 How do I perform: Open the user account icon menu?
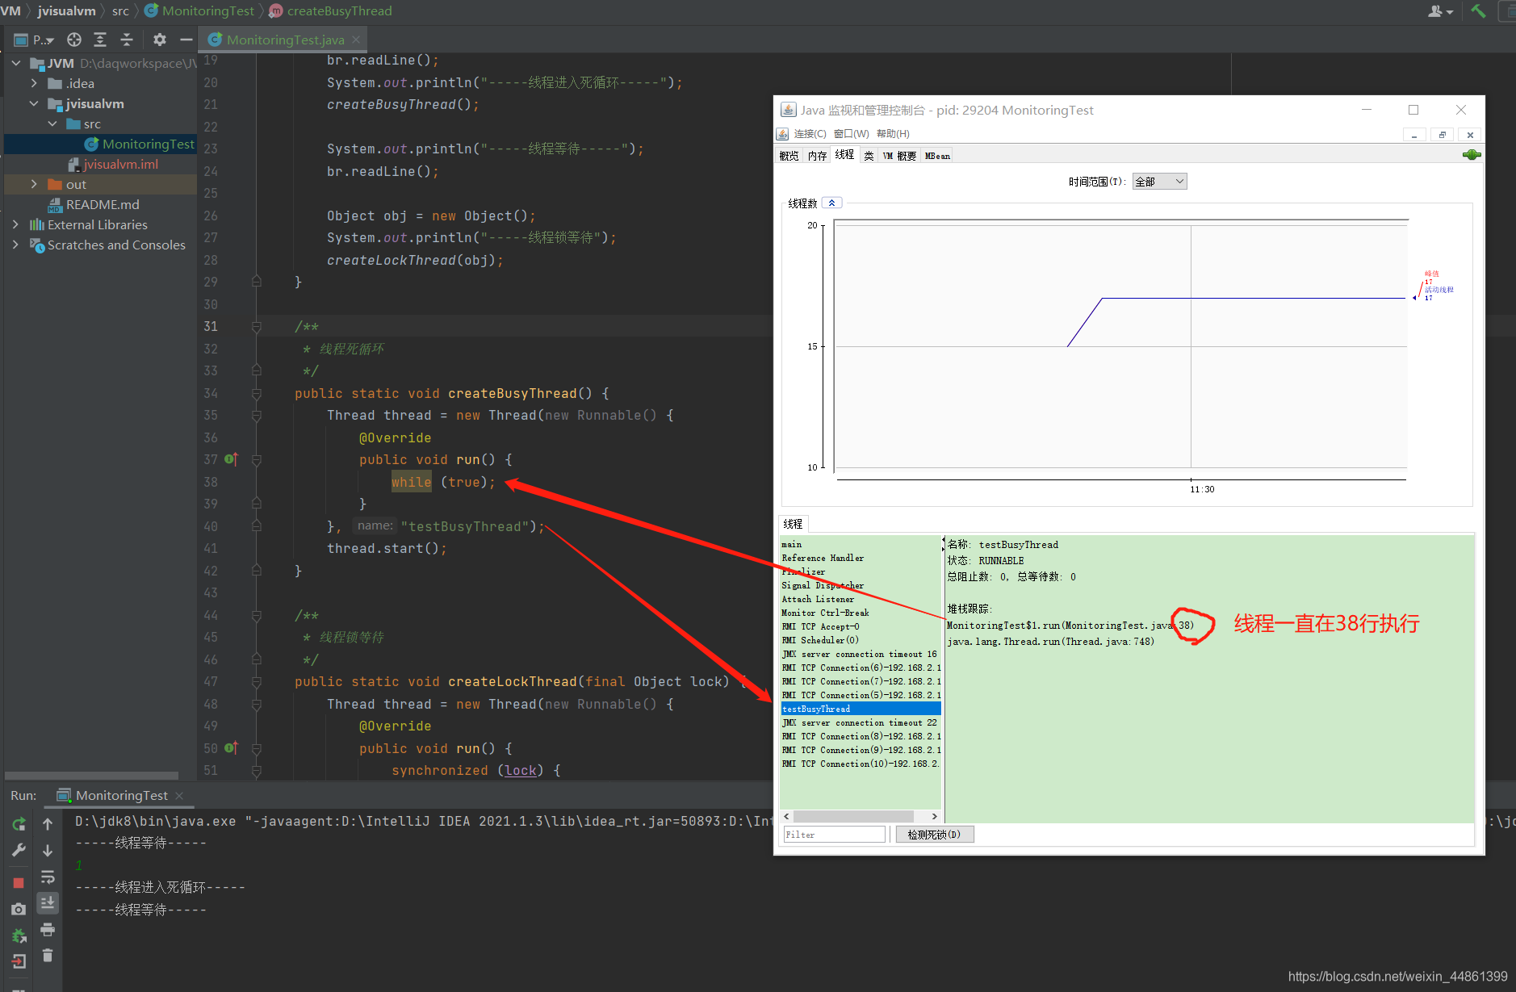coord(1440,11)
